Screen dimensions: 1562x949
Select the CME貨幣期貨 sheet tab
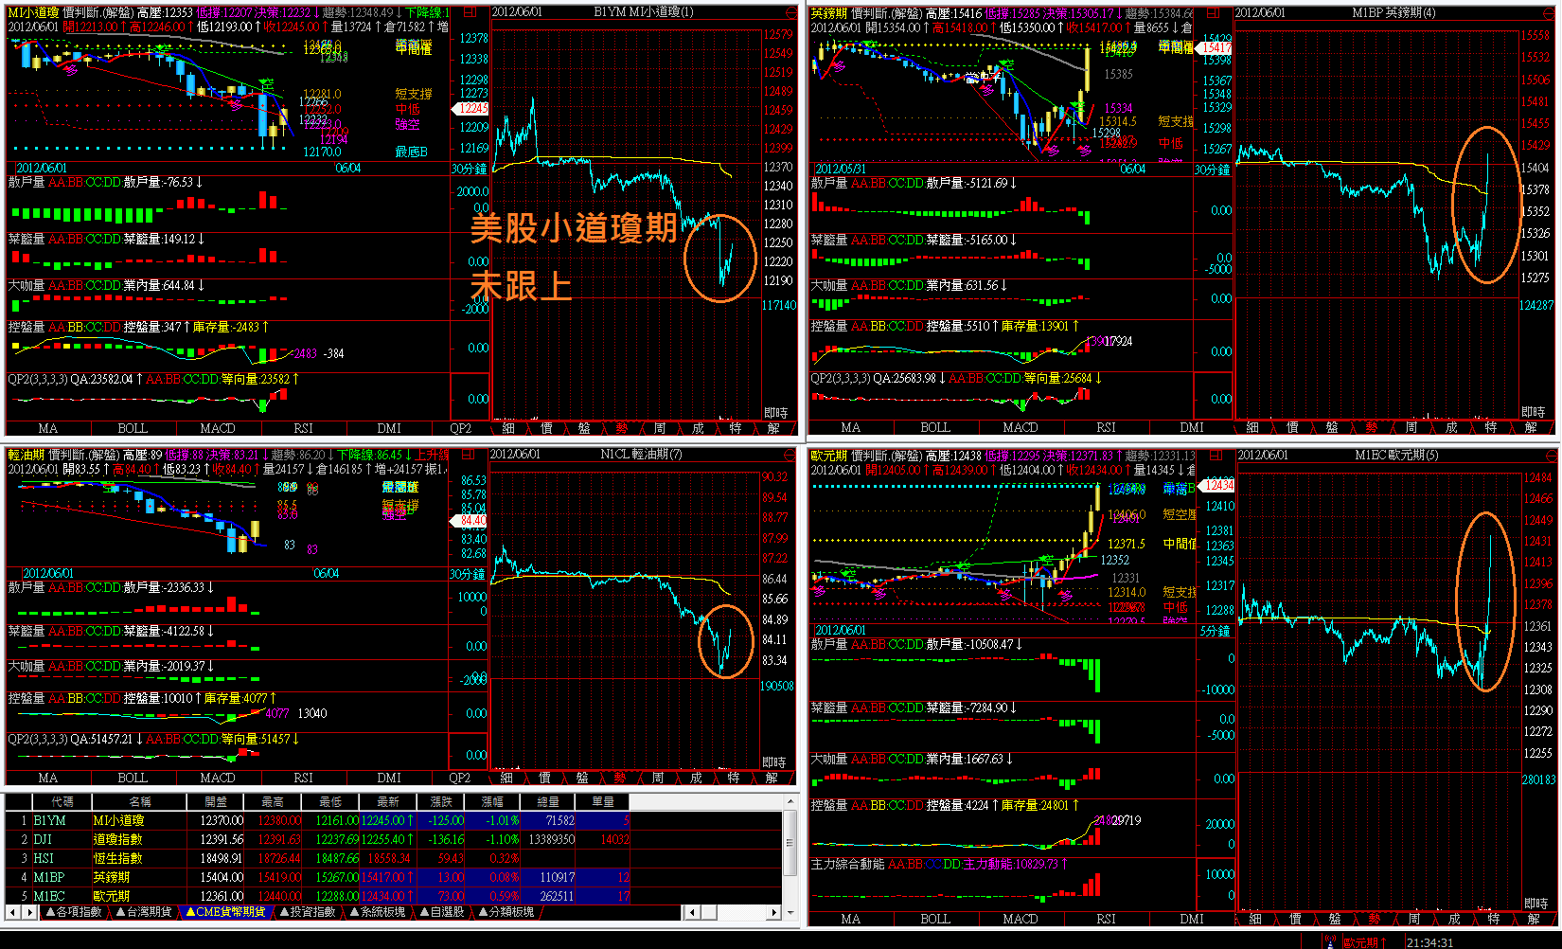(x=226, y=912)
